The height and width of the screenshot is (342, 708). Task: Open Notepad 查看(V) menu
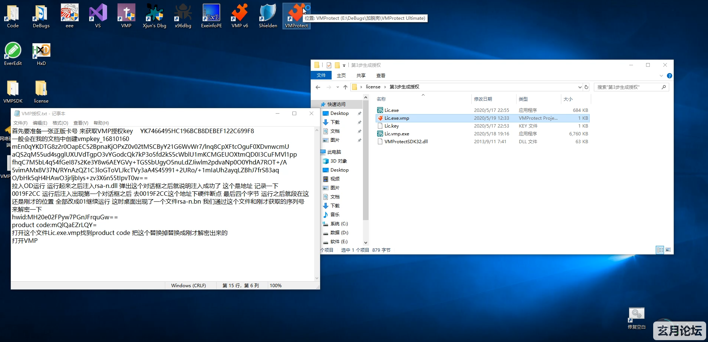pyautogui.click(x=81, y=123)
